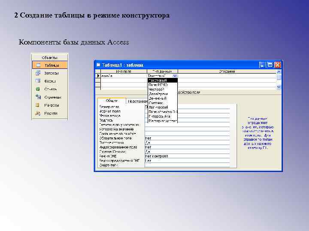Click the Смарт-теги value field
The height and width of the screenshot is (231, 309).
187,165
